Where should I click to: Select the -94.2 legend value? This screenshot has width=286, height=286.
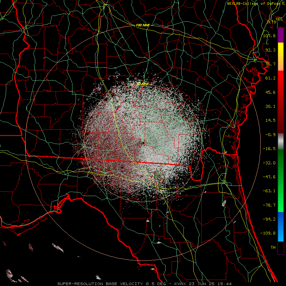[269, 219]
